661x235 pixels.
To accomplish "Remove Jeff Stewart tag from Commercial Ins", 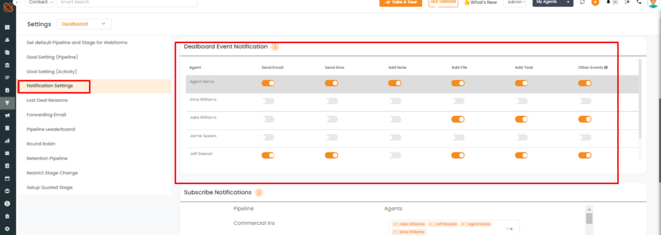I will (431, 224).
